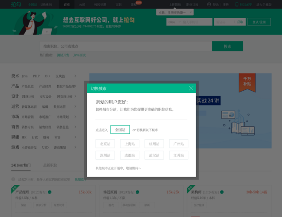Expand the 技术 category arrow

pos(75,76)
